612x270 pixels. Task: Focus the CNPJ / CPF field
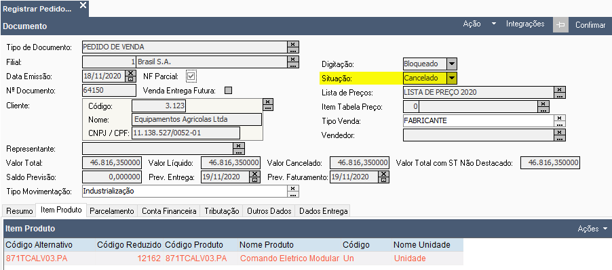186,133
